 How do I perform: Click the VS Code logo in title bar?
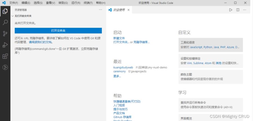[4, 3]
